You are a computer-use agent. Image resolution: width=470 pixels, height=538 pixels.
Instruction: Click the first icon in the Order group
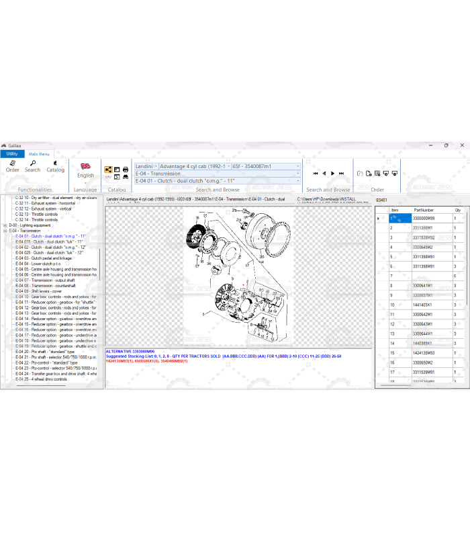[x=360, y=174]
